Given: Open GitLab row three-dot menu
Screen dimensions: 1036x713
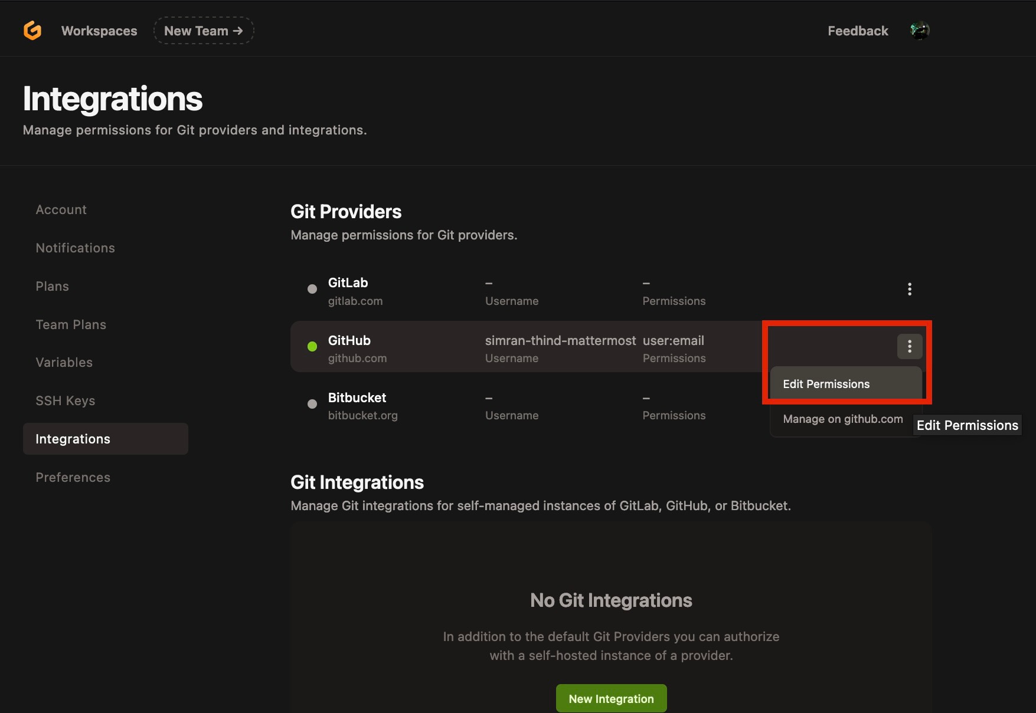Looking at the screenshot, I should click(910, 289).
